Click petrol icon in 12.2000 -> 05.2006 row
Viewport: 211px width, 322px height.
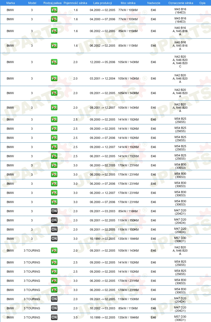pos(54,62)
